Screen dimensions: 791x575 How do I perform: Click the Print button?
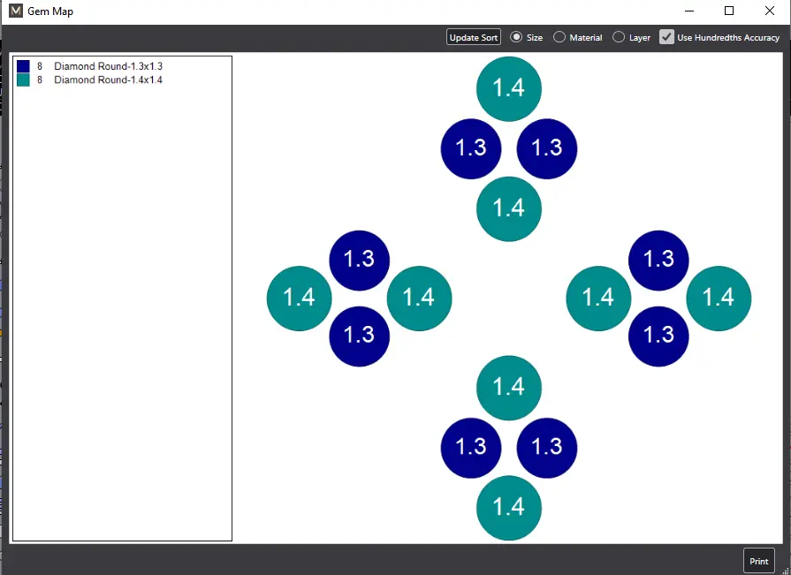758,561
